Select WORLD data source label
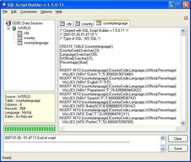Image resolution: width=191 pixels, height=162 pixels. (x=24, y=28)
